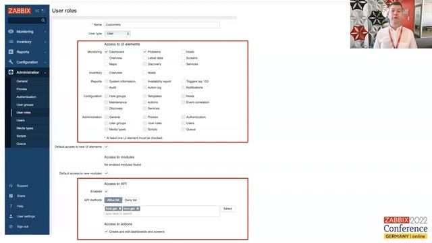
Task: Check the Triggers top 100 checkbox
Action: click(183, 81)
